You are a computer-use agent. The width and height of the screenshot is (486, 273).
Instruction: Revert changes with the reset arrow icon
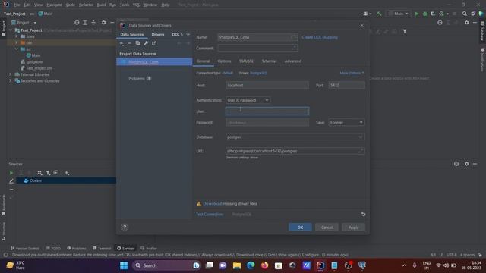click(363, 214)
